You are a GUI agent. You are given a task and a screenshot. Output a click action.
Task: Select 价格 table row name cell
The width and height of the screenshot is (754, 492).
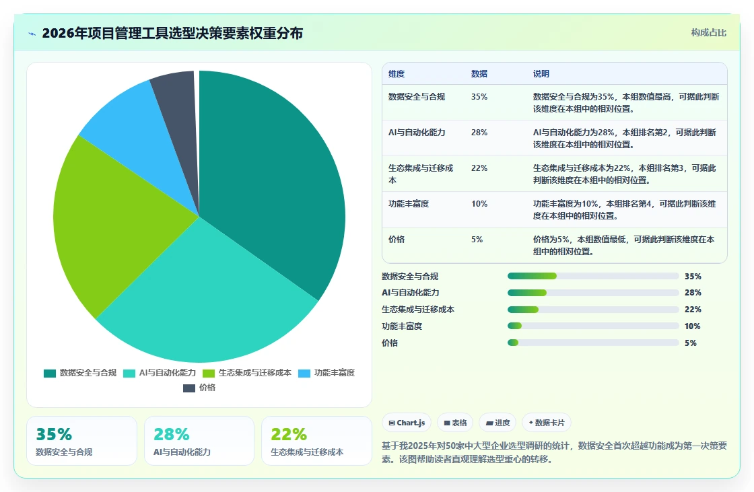[x=423, y=245]
